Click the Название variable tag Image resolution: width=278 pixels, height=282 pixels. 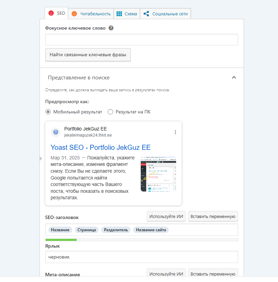tap(60, 230)
